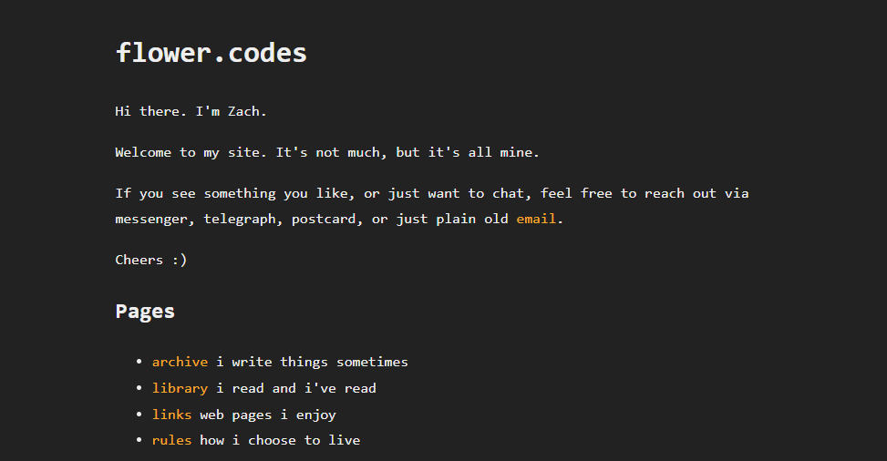Open the rules page link
The image size is (887, 461).
click(x=172, y=440)
